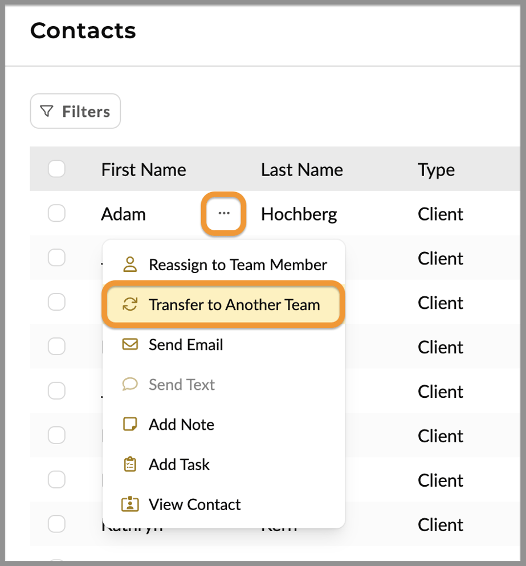Image resolution: width=526 pixels, height=566 pixels.
Task: Check the checkbox beside Kathryn's row
Action: click(56, 524)
